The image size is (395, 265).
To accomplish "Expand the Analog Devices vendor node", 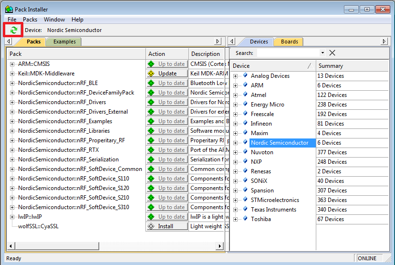I will tap(235, 76).
